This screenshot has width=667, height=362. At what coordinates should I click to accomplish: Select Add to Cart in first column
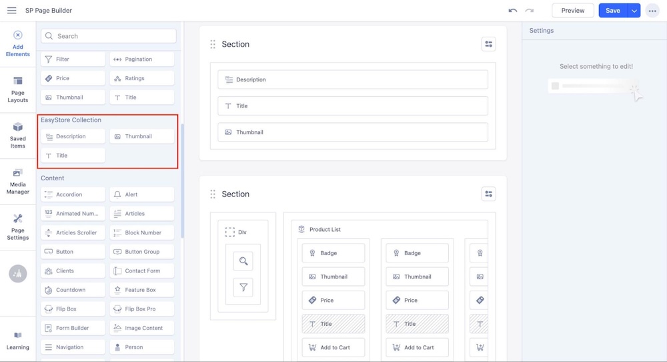(333, 347)
